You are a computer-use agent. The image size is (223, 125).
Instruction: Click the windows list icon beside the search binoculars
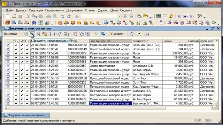[x=139, y=16]
